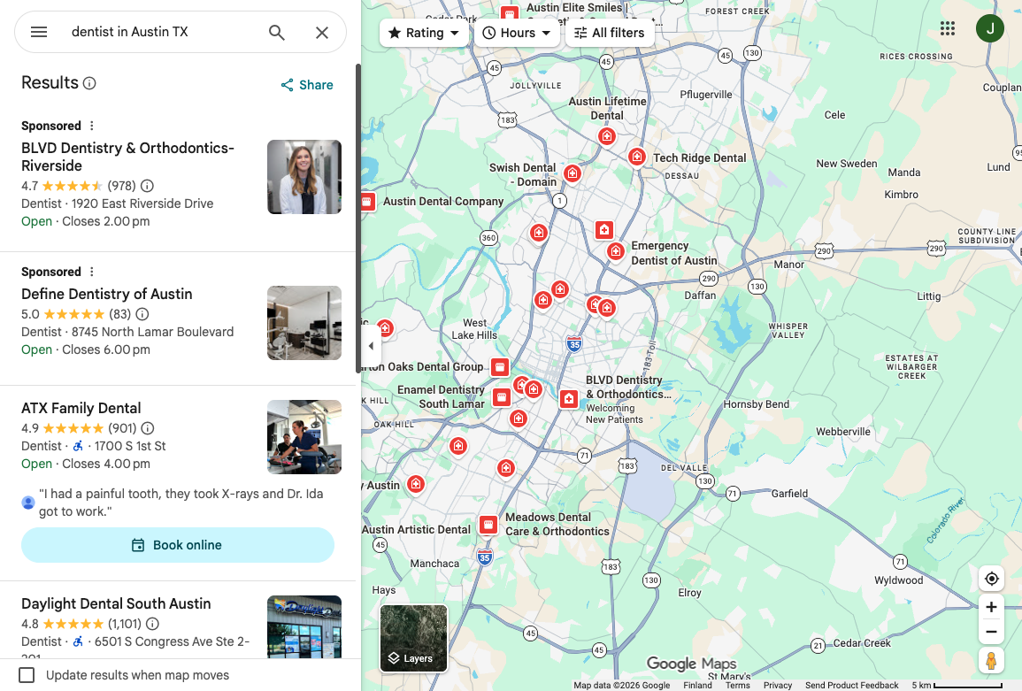1022x691 pixels.
Task: Select the Swish Dental - Domain pin
Action: pyautogui.click(x=572, y=173)
